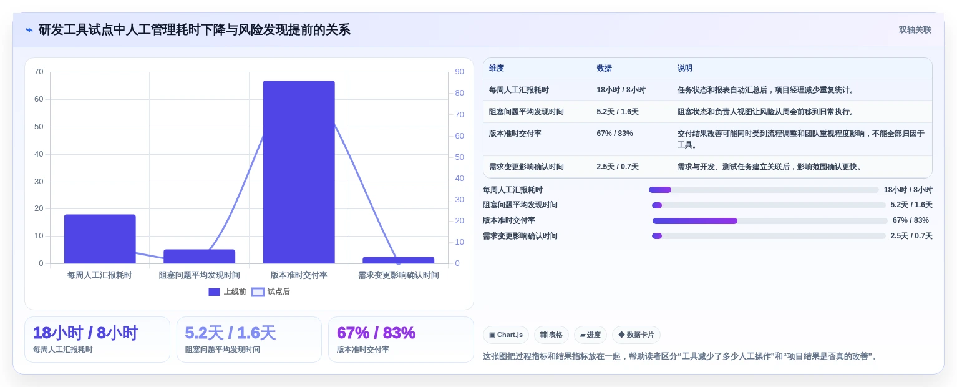Click the 数据卡片 tag chip
This screenshot has height=387, width=957.
[636, 335]
